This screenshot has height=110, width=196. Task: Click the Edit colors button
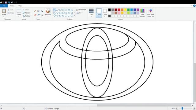142,13
